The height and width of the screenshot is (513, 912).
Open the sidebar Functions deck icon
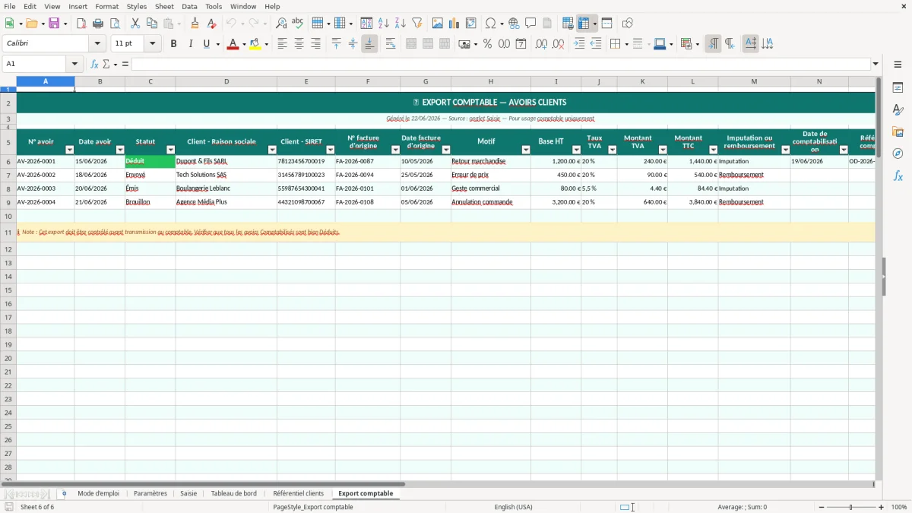click(x=898, y=176)
